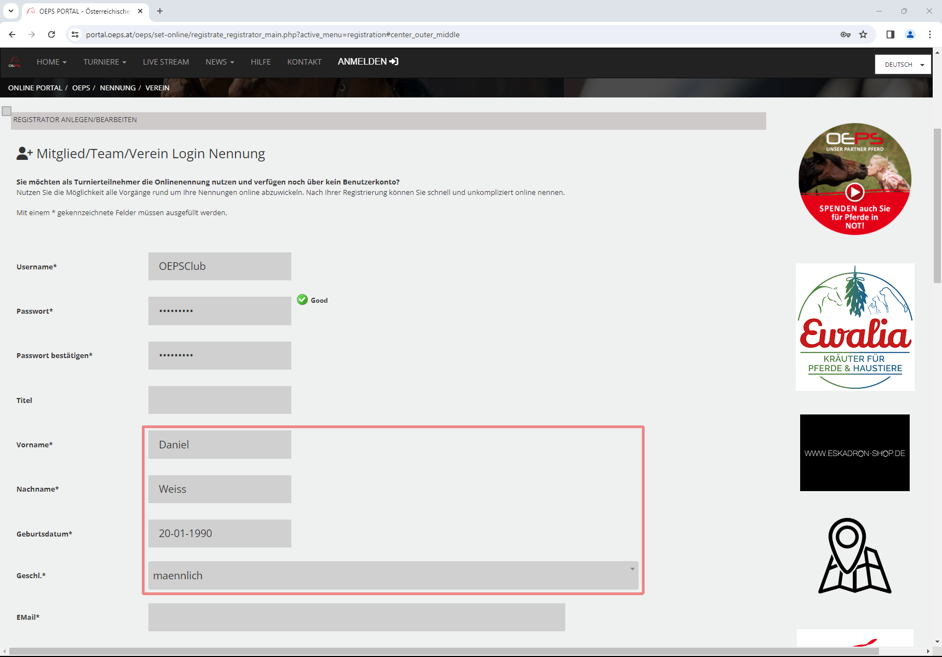The width and height of the screenshot is (942, 657).
Task: Expand the DEUTSCH language selector
Action: 903,65
